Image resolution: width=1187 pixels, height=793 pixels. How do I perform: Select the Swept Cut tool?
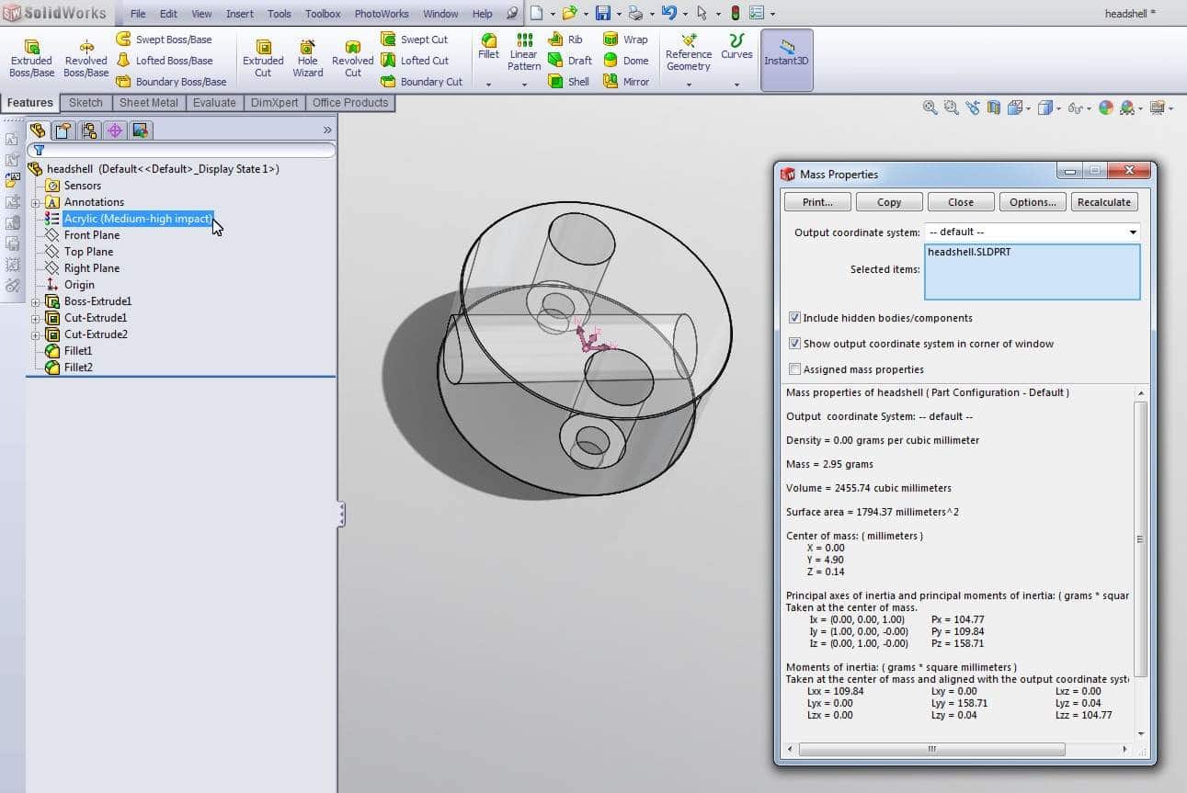(415, 40)
